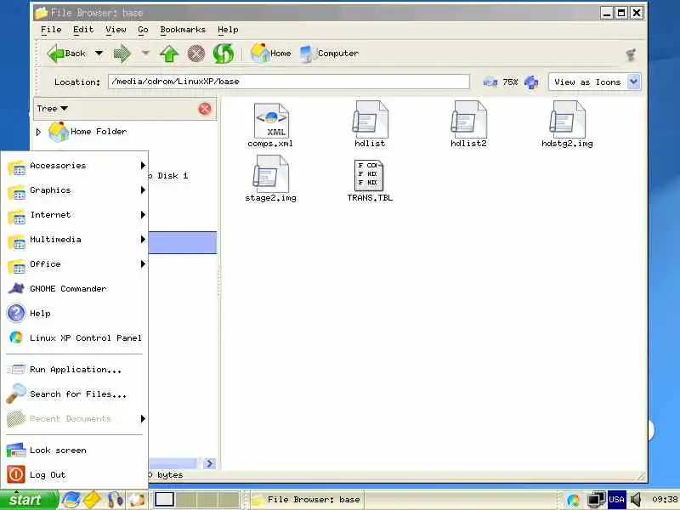Screen dimensions: 680x510
Task: Choose Run Application... entry
Action: [x=76, y=370]
